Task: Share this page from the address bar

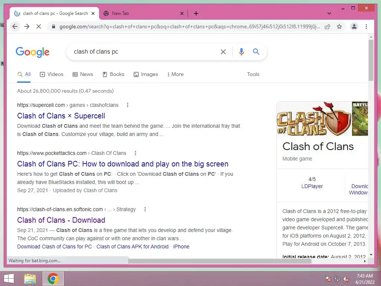Action: click(327, 26)
